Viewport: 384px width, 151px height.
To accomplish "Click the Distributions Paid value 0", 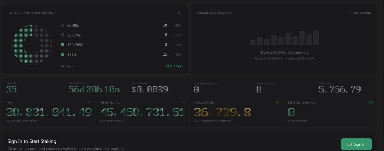I will point(291,112).
